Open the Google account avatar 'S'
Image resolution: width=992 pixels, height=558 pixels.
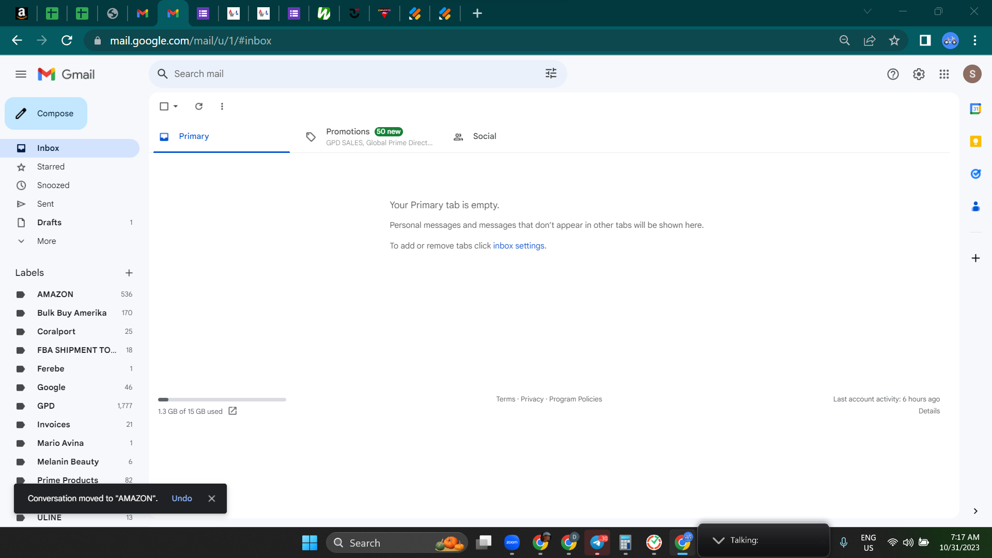coord(972,74)
